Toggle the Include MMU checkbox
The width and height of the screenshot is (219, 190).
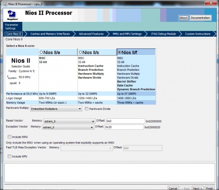[10, 137]
